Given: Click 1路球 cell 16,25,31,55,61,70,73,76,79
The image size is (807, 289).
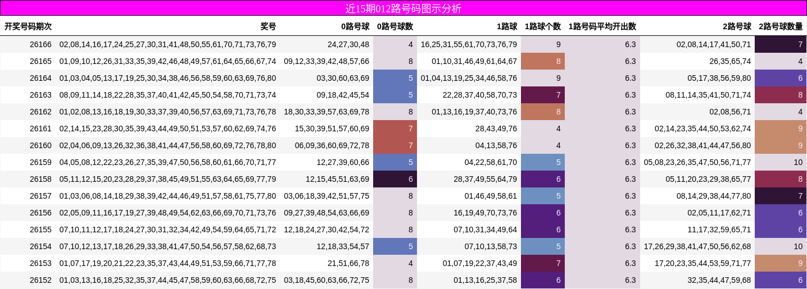Looking at the screenshot, I should (x=469, y=44).
